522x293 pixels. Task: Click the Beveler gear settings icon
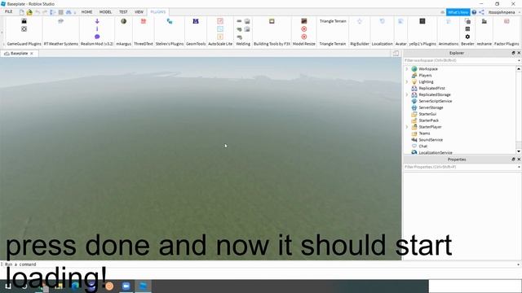click(x=467, y=37)
